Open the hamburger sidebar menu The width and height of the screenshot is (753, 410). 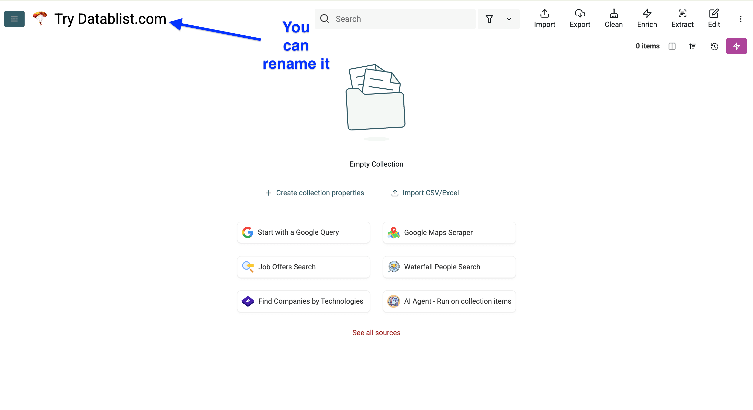point(14,19)
